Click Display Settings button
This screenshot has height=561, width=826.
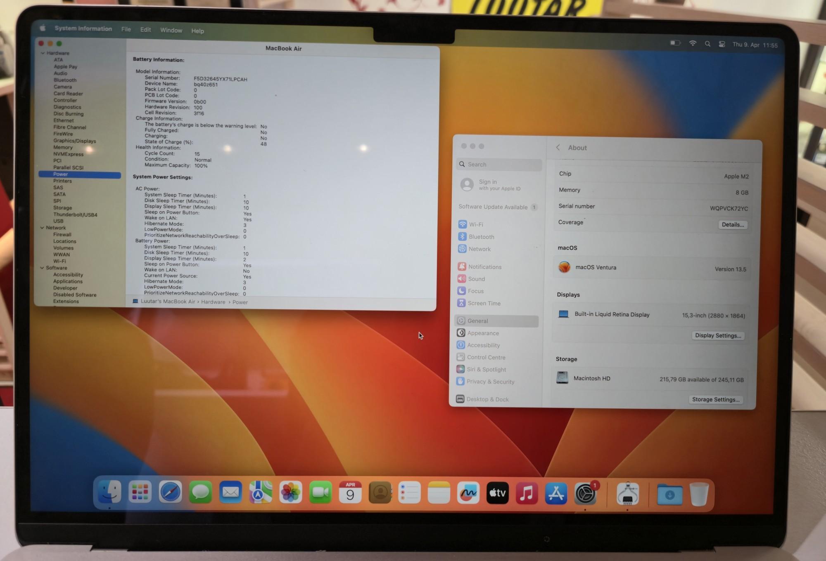[718, 335]
